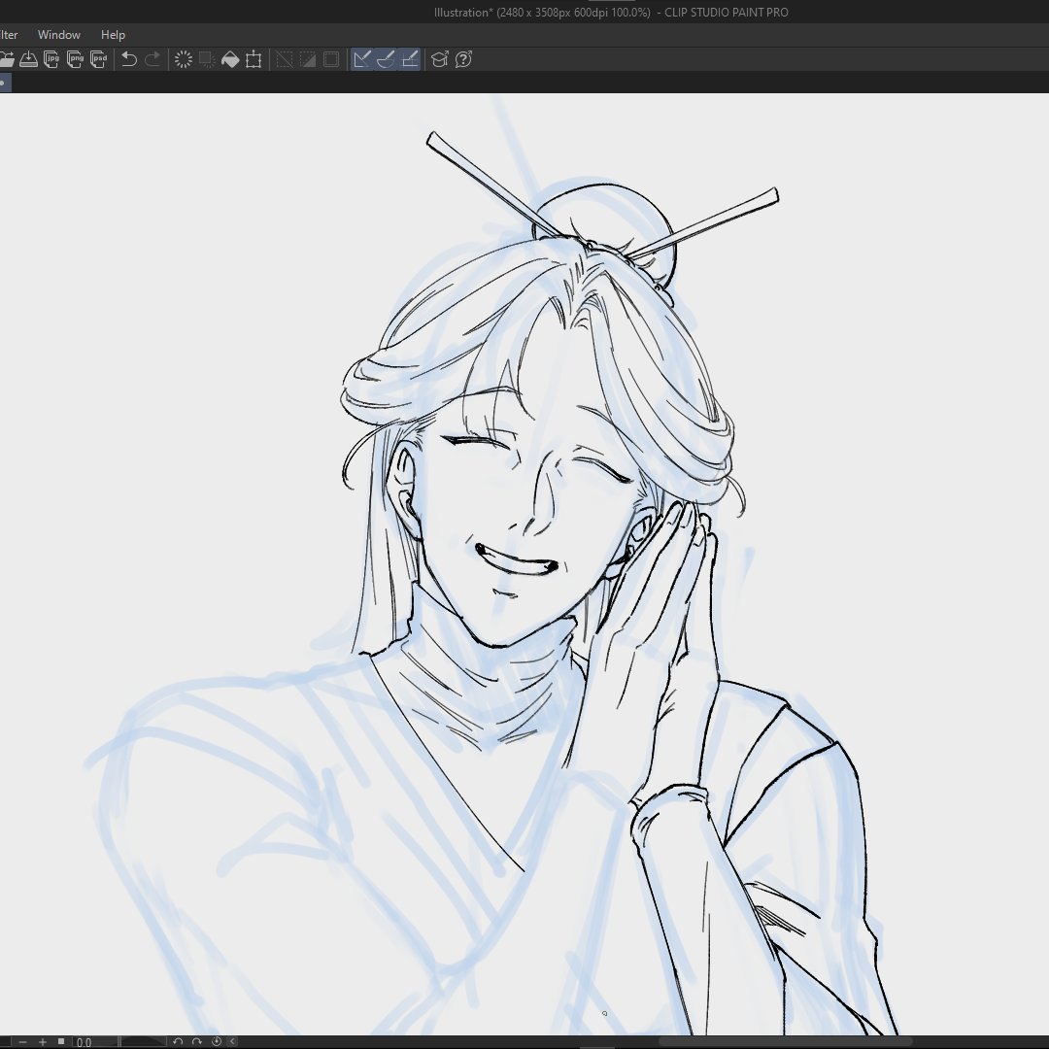Click the Deselect icon
Viewport: 1049px width, 1049px height.
(x=285, y=59)
